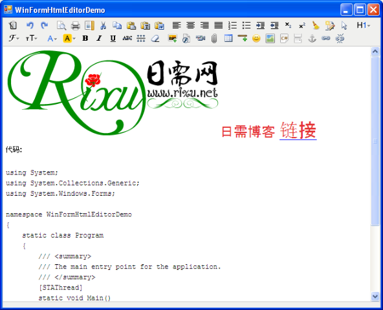This screenshot has height=310, width=383.
Task: Insert an anchor
Action: pos(312,39)
